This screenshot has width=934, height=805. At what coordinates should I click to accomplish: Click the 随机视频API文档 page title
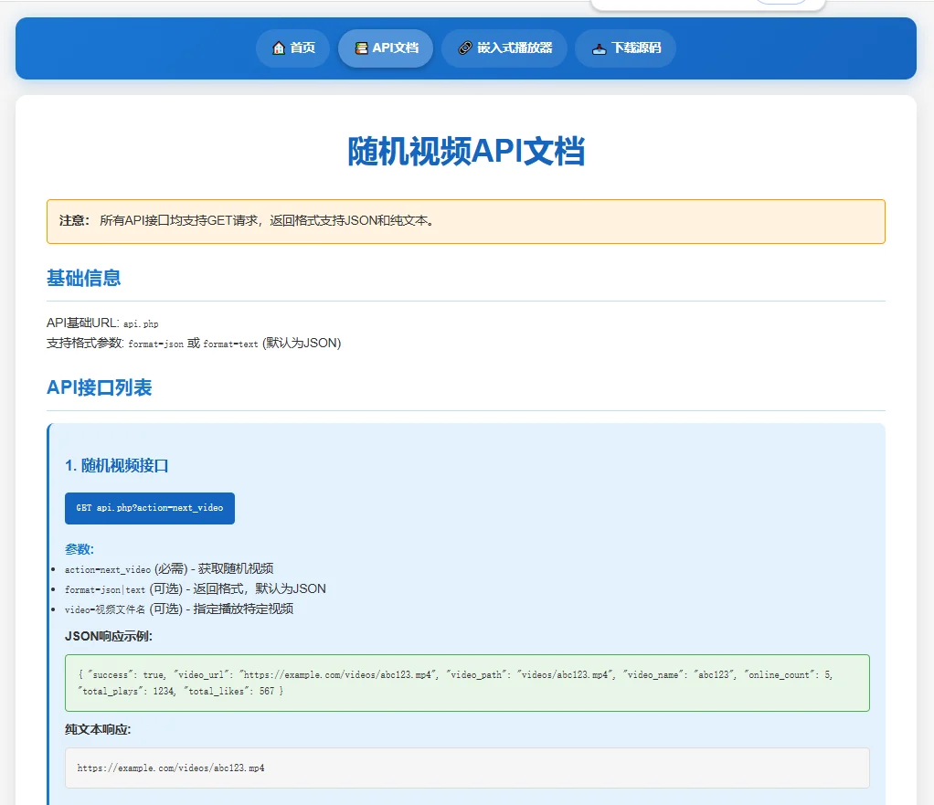[466, 152]
